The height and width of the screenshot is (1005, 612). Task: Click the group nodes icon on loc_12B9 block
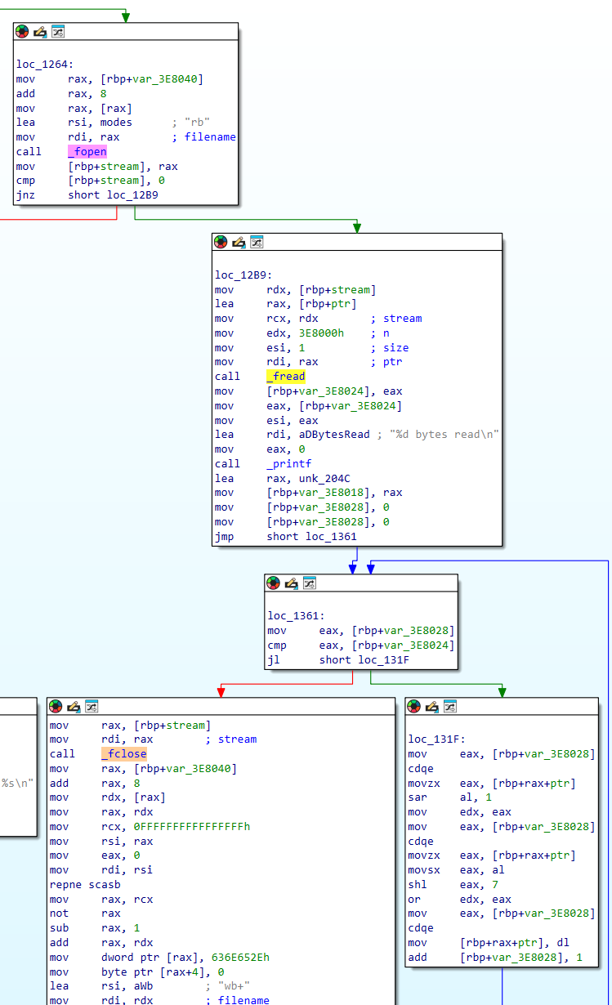257,242
